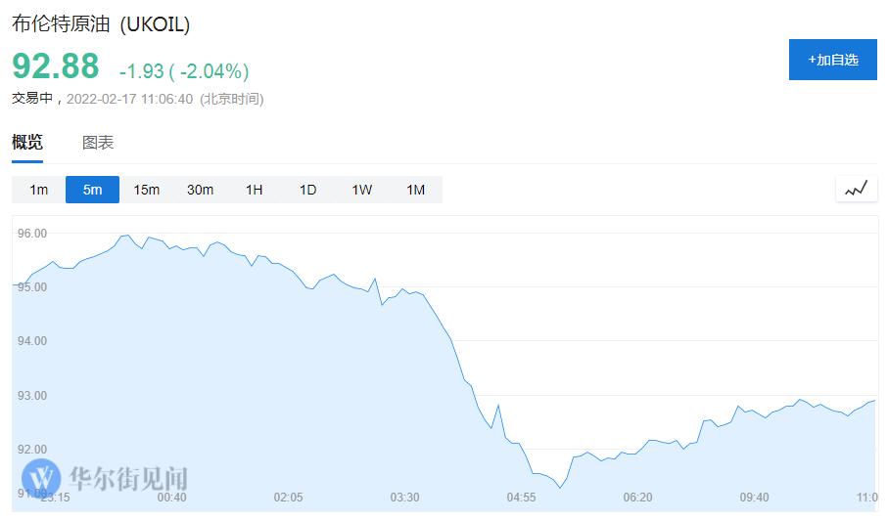Pick the 1W weekly interval
This screenshot has height=520, width=888.
point(361,190)
